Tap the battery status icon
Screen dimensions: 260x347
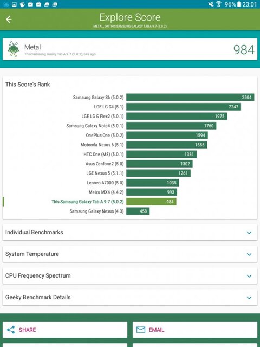point(239,4)
